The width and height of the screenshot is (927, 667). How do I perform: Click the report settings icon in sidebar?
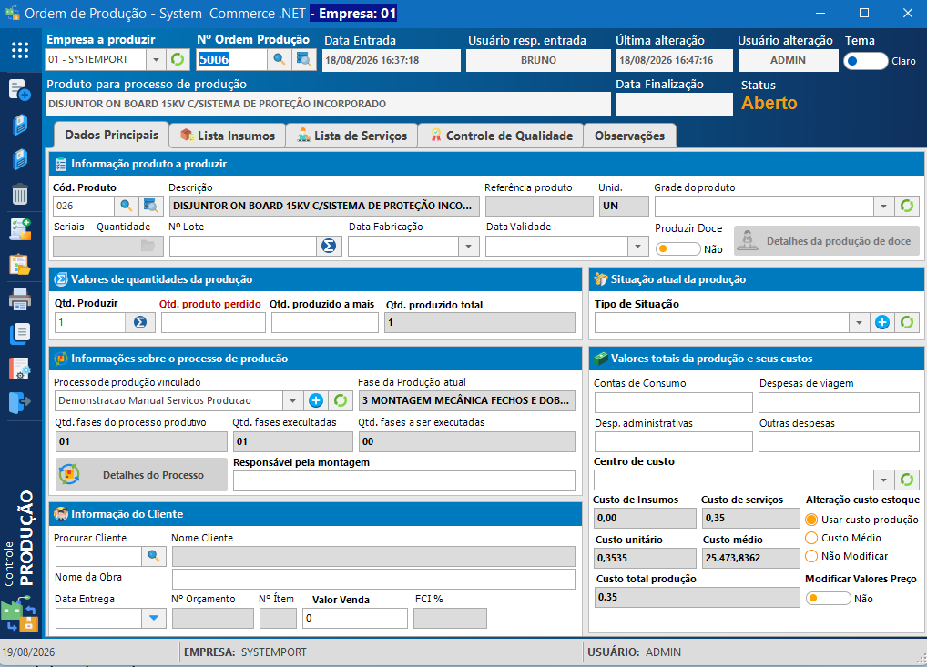click(x=20, y=368)
